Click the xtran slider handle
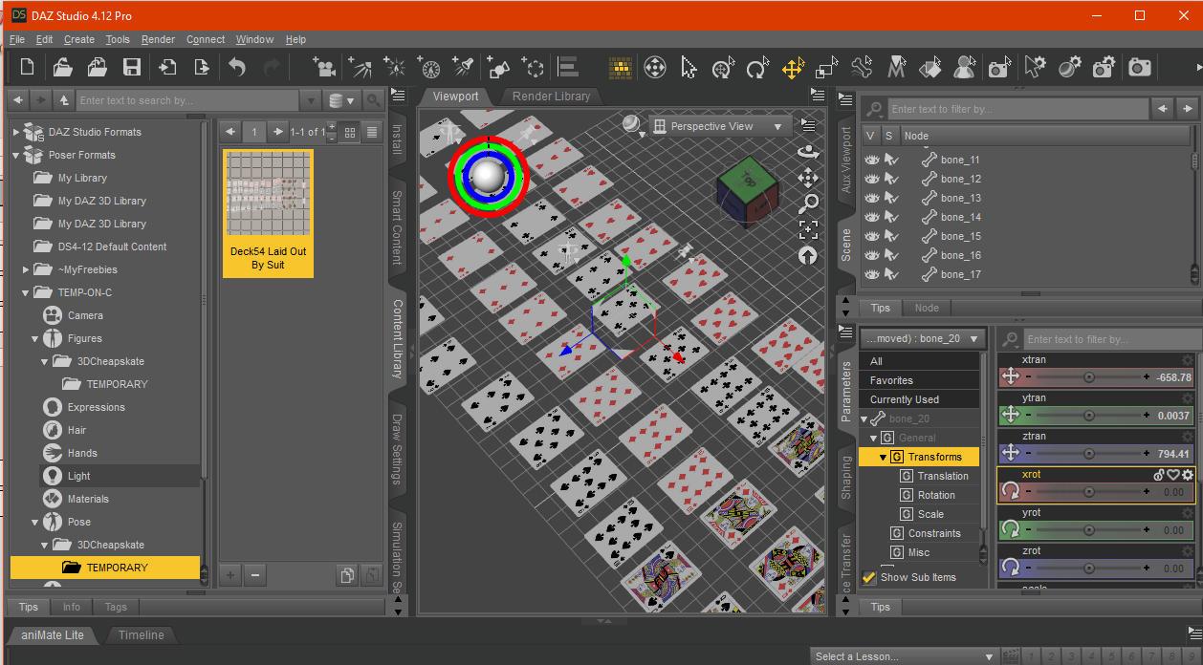 pos(1088,377)
